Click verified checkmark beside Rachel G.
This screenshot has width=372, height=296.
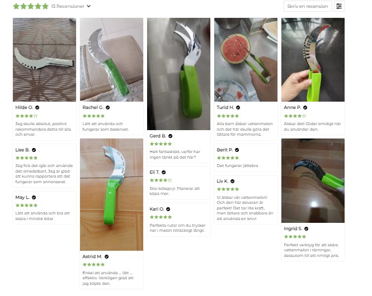click(x=108, y=107)
